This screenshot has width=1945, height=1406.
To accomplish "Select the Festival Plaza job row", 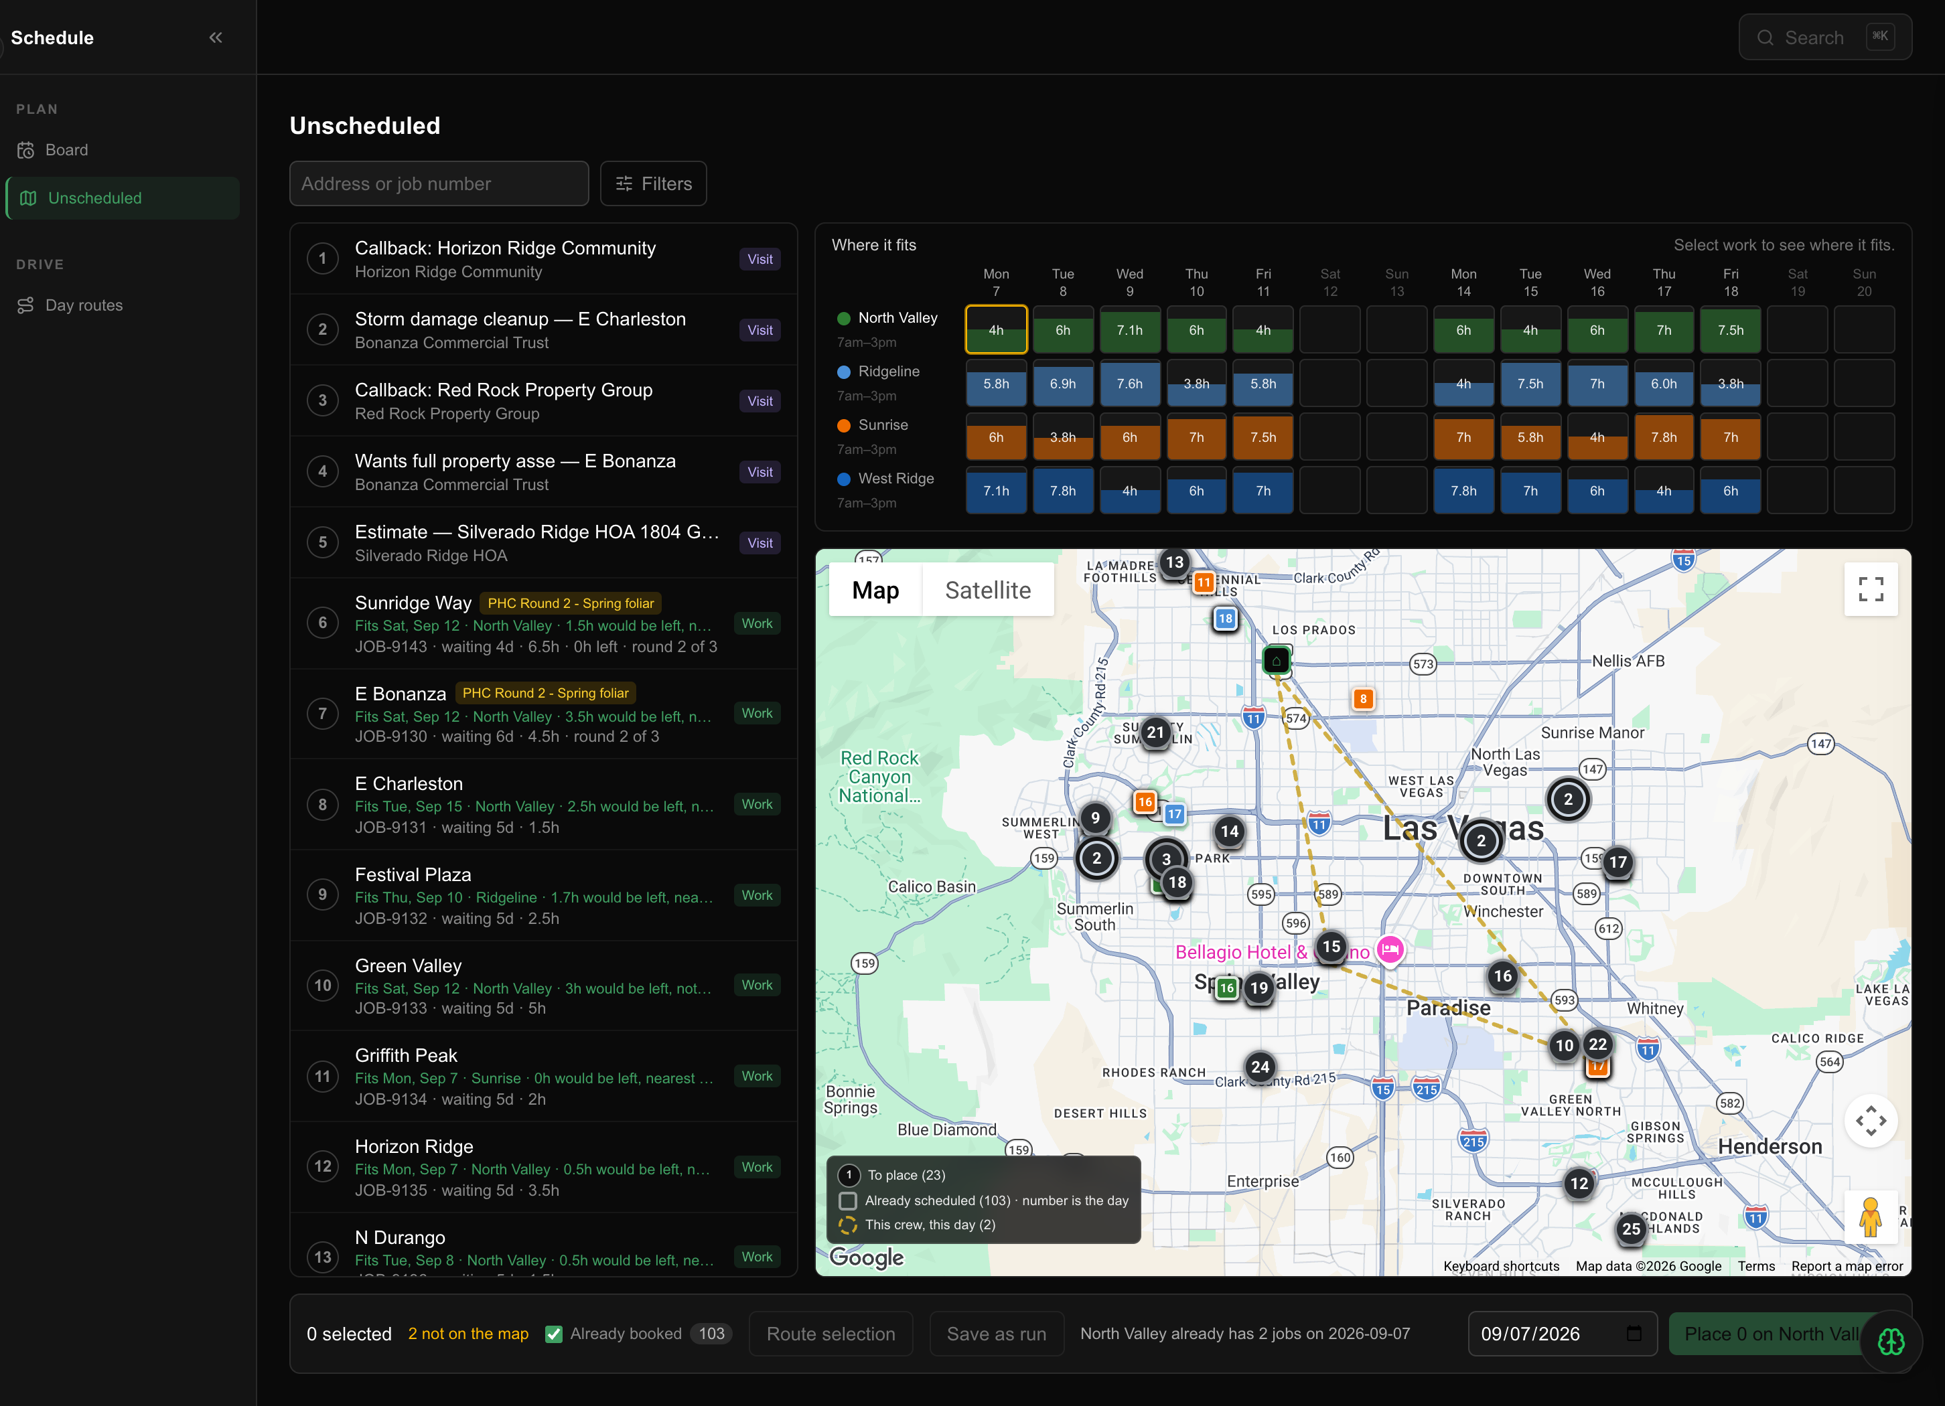I will click(x=544, y=895).
